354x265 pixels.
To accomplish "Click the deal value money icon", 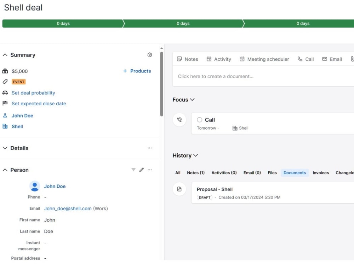I will (5, 71).
